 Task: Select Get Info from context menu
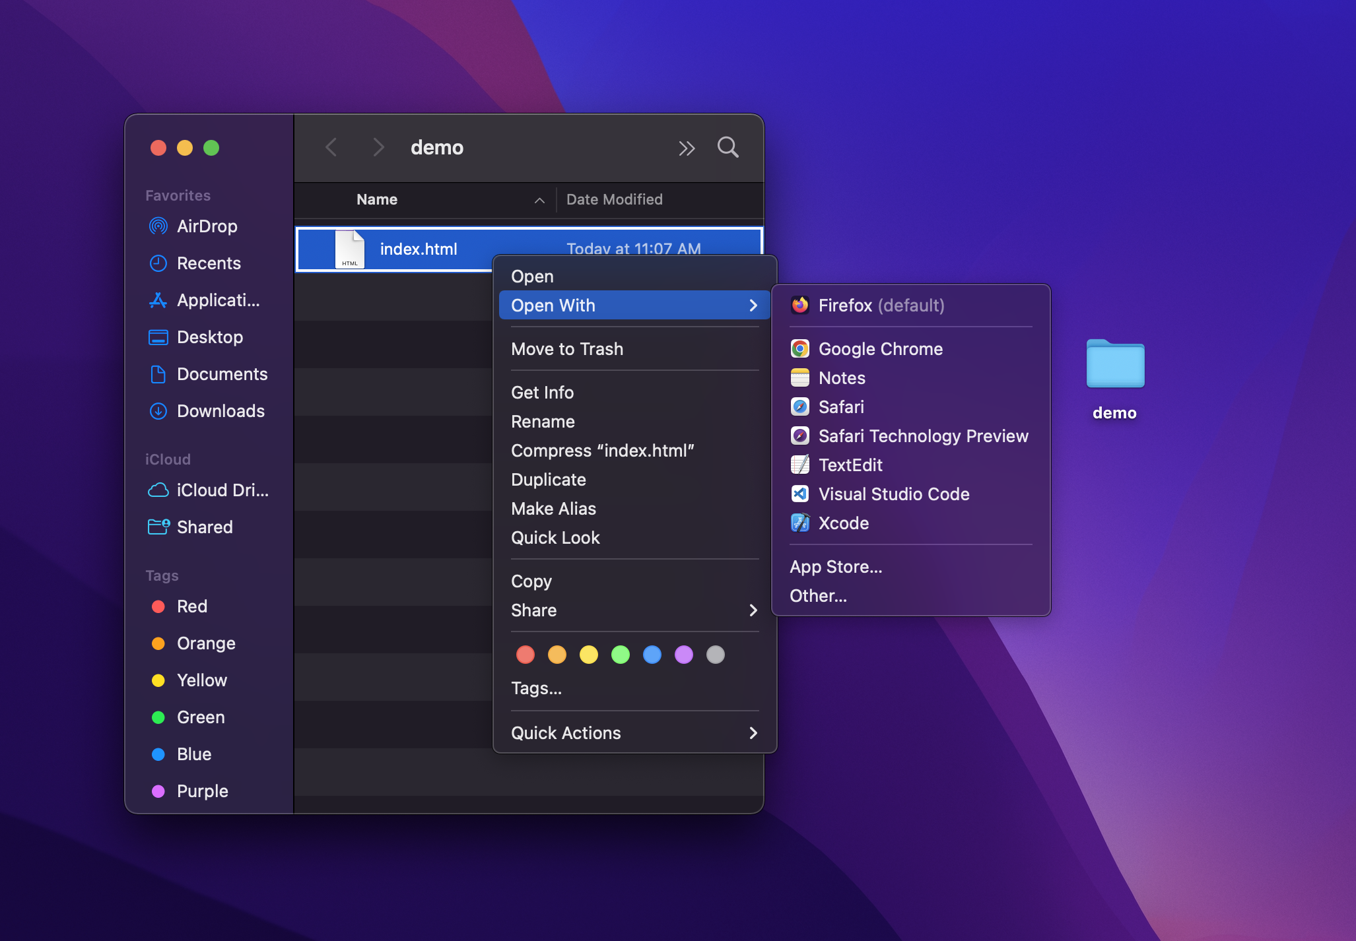click(x=634, y=392)
